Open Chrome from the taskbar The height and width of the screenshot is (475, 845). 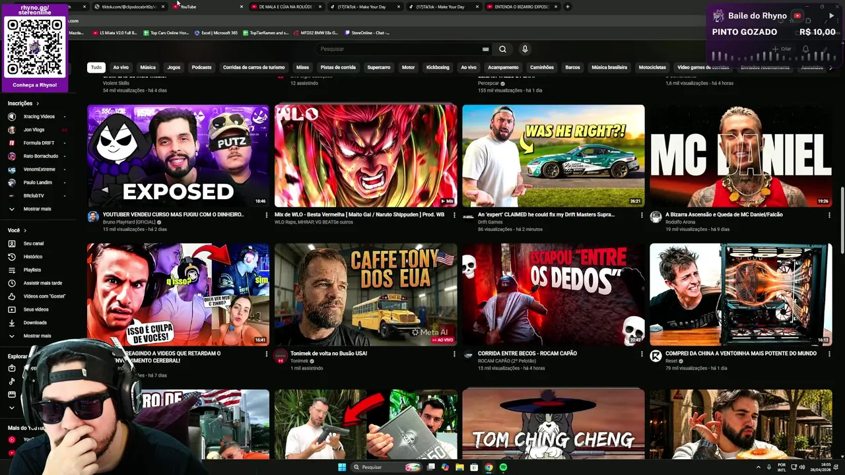[489, 467]
